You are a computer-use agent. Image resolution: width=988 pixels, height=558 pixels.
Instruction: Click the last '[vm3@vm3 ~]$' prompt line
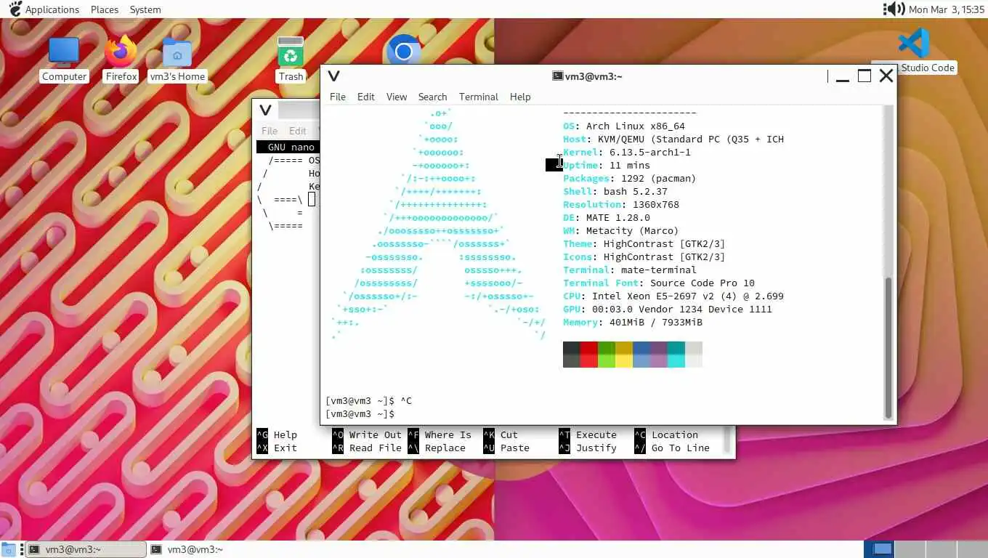(360, 414)
